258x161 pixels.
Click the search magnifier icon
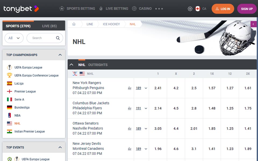[x=58, y=38]
